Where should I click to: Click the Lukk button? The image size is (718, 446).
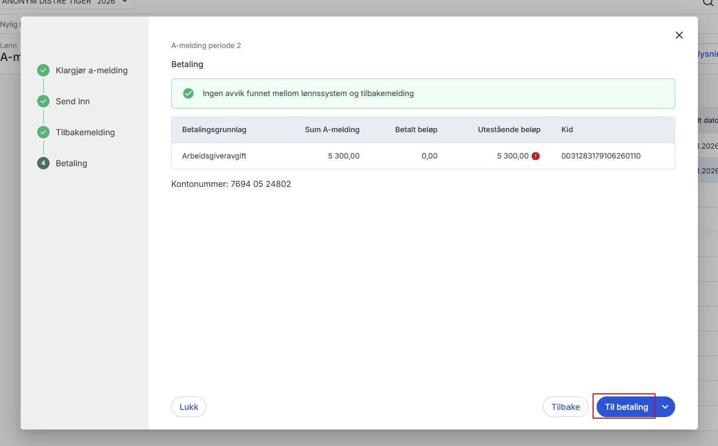[x=188, y=407]
